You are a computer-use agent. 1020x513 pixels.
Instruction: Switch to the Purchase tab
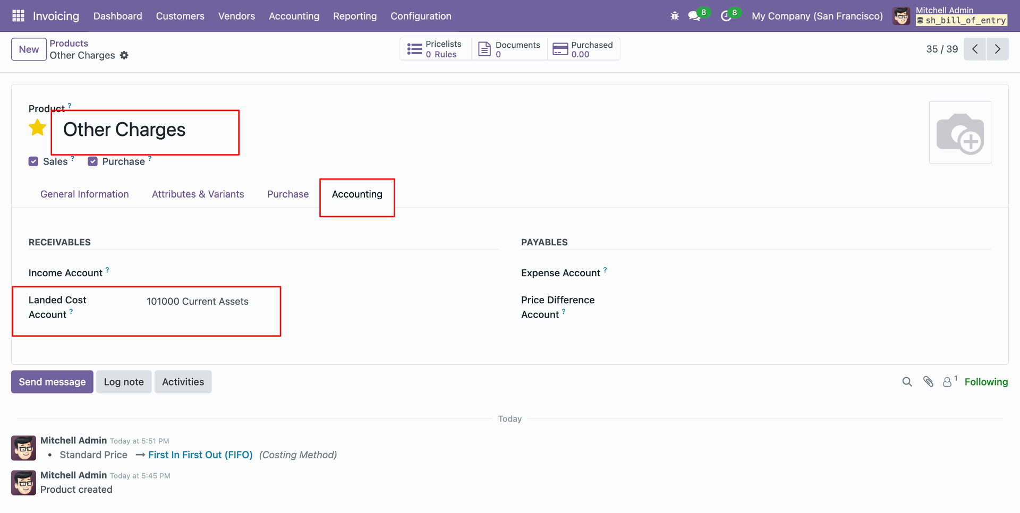click(288, 194)
